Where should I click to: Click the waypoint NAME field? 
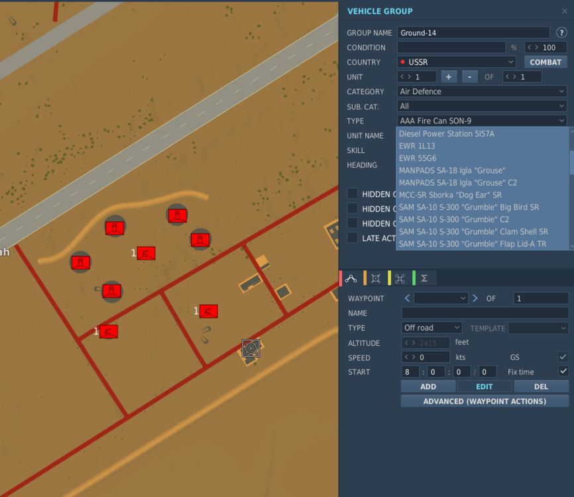coord(485,313)
